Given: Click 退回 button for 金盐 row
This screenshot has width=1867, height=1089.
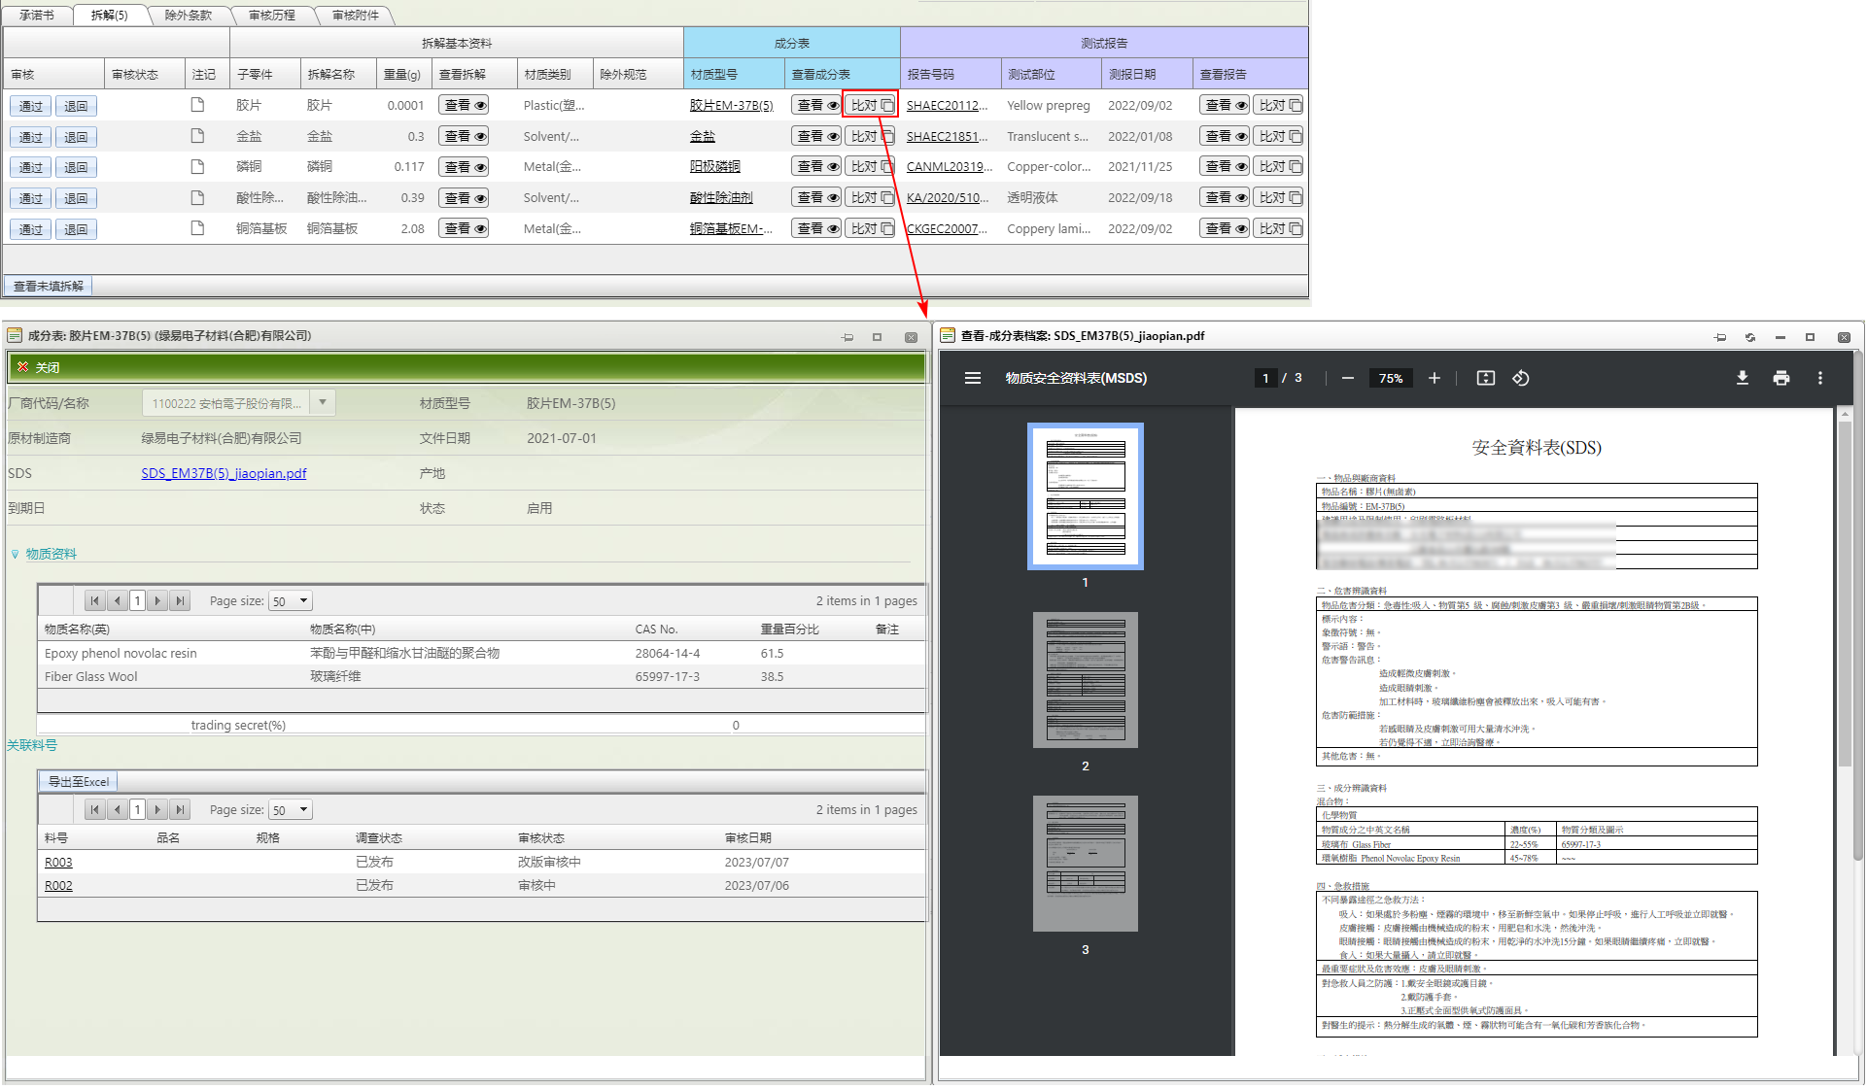Looking at the screenshot, I should (x=76, y=137).
